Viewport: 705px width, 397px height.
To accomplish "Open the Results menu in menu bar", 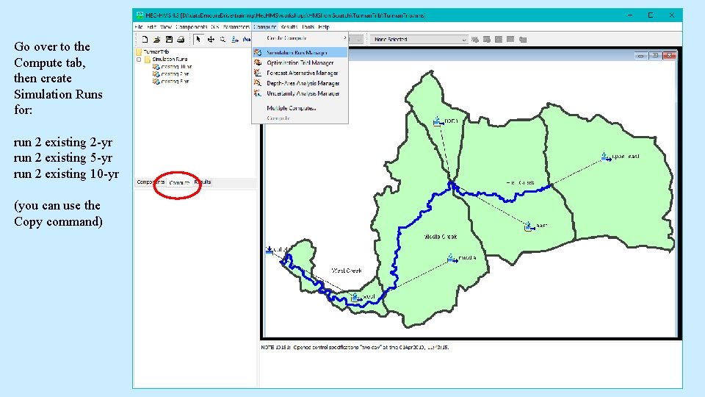I will click(x=289, y=27).
